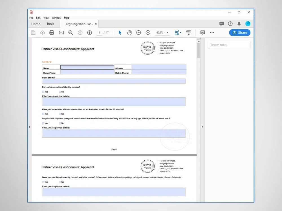Select the pointer Selection tool
This screenshot has height=211, width=282.
120,32
